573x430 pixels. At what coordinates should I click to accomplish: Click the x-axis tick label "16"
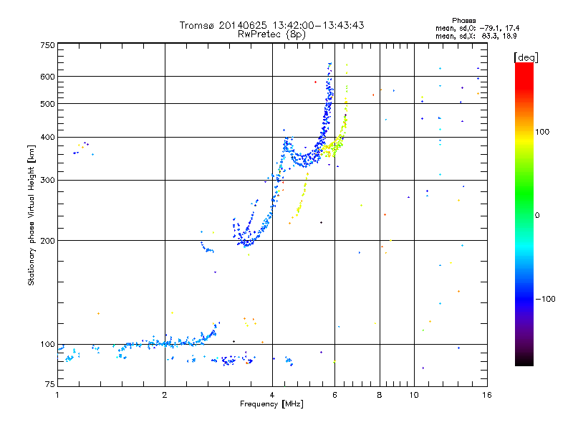pos(487,395)
